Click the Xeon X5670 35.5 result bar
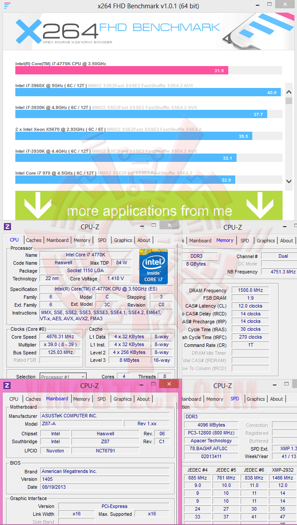297x525 pixels. (x=133, y=136)
